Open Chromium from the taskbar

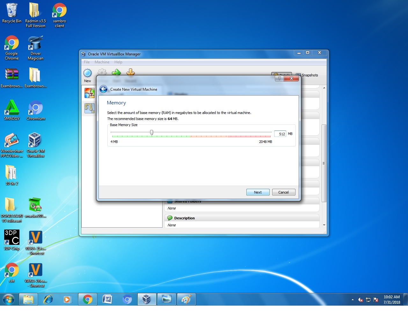pos(127,299)
